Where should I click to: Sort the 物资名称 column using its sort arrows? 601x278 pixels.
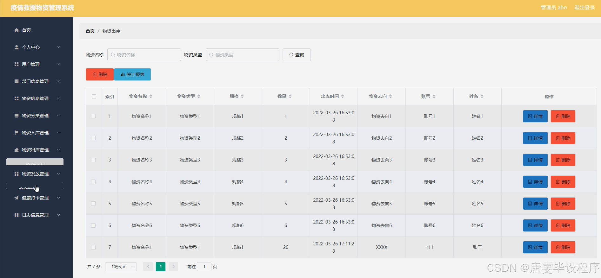(x=151, y=96)
